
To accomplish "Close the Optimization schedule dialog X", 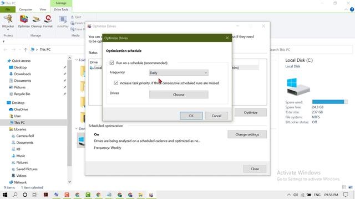I will point(227,38).
